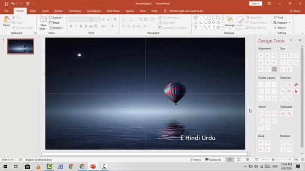Screen dimensions: 305x171
Task: Expand the shapes gallery More button
Action: tap(223, 27)
